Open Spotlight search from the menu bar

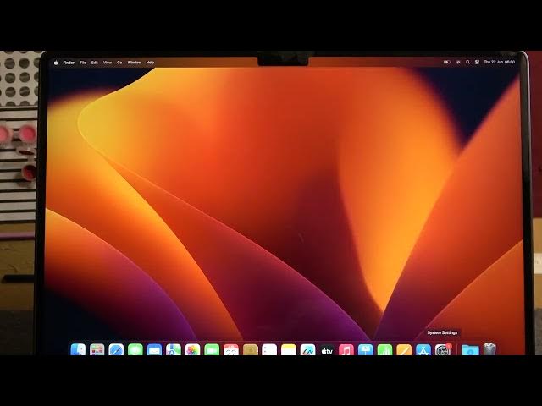[x=467, y=62]
